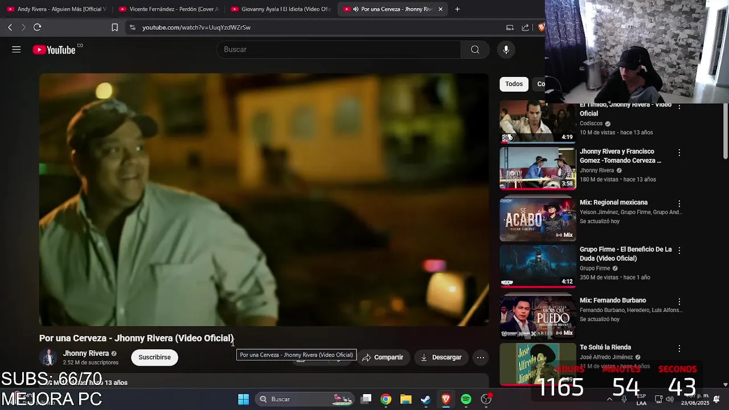The width and height of the screenshot is (729, 410).
Task: Reload the page with the refresh icon
Action: [37, 27]
